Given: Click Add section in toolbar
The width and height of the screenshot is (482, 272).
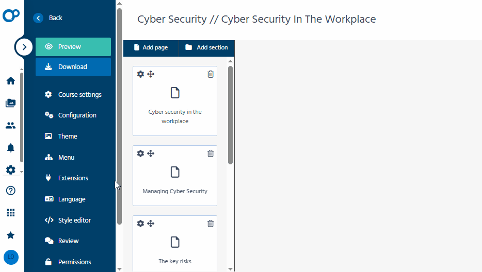Looking at the screenshot, I should pyautogui.click(x=206, y=48).
